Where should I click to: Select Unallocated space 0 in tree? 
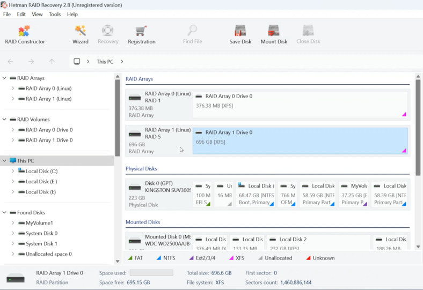pyautogui.click(x=48, y=254)
